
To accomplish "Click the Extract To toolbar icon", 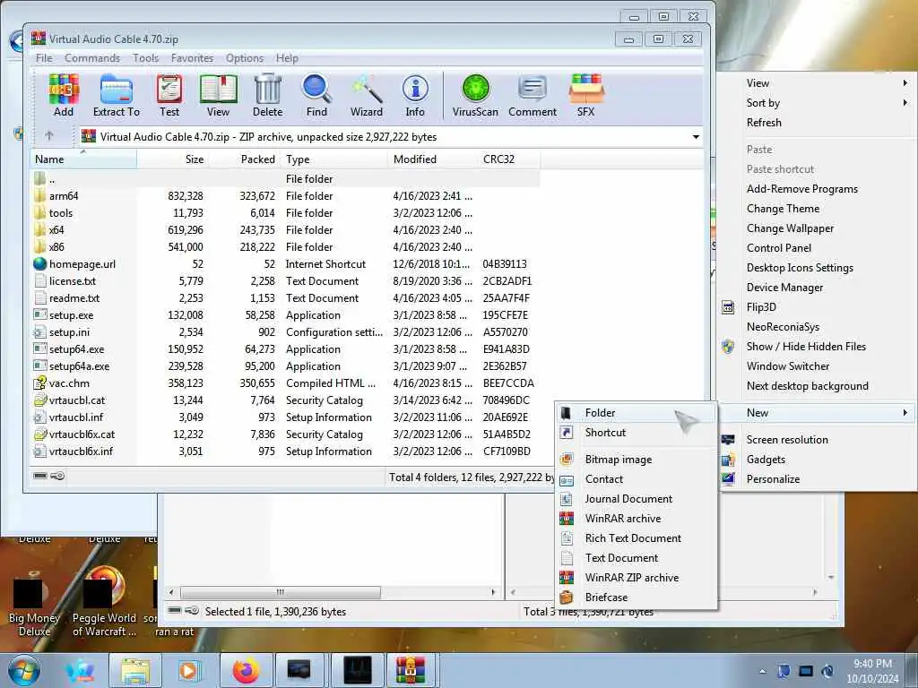I will pos(116,95).
